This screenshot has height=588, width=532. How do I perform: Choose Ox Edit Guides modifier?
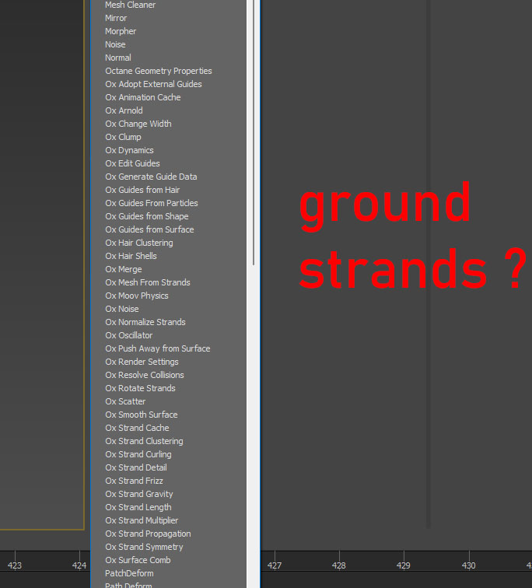pos(132,163)
